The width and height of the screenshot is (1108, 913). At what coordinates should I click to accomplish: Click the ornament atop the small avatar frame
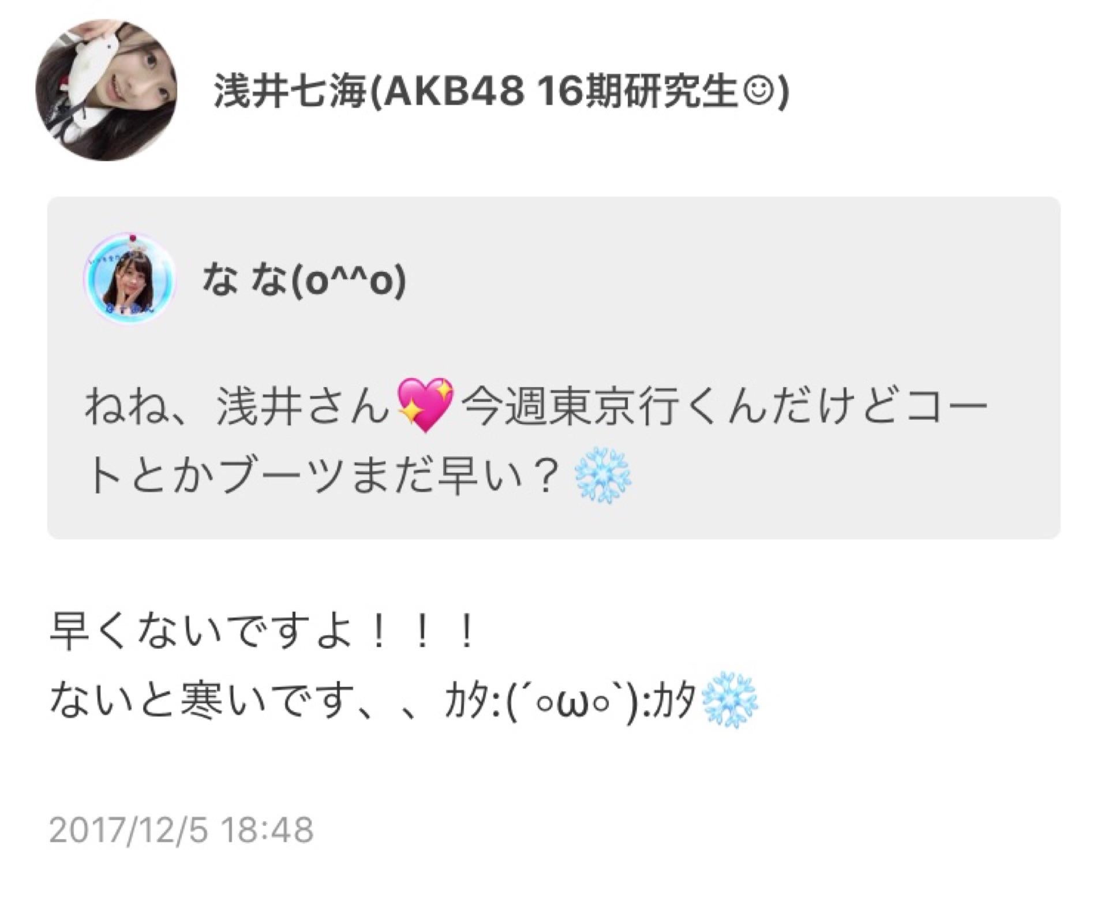point(133,238)
